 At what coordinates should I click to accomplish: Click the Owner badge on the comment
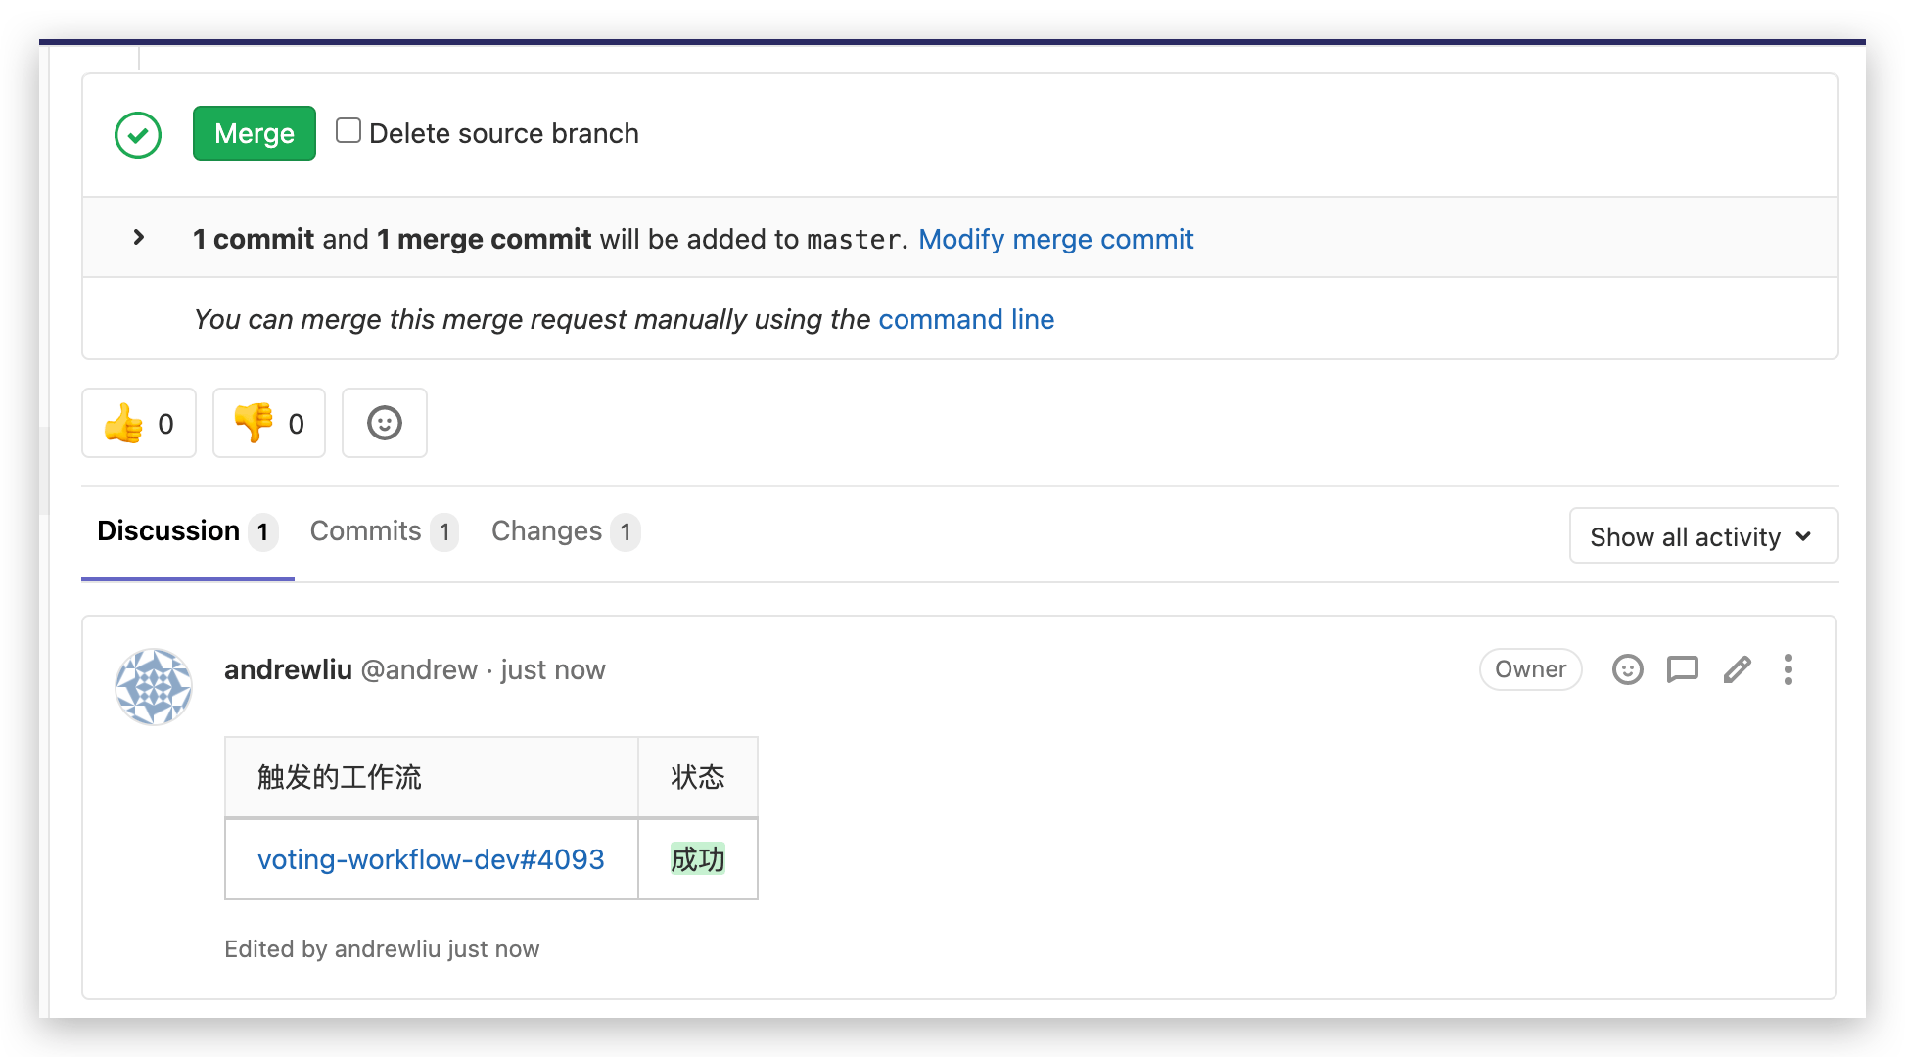click(1530, 669)
